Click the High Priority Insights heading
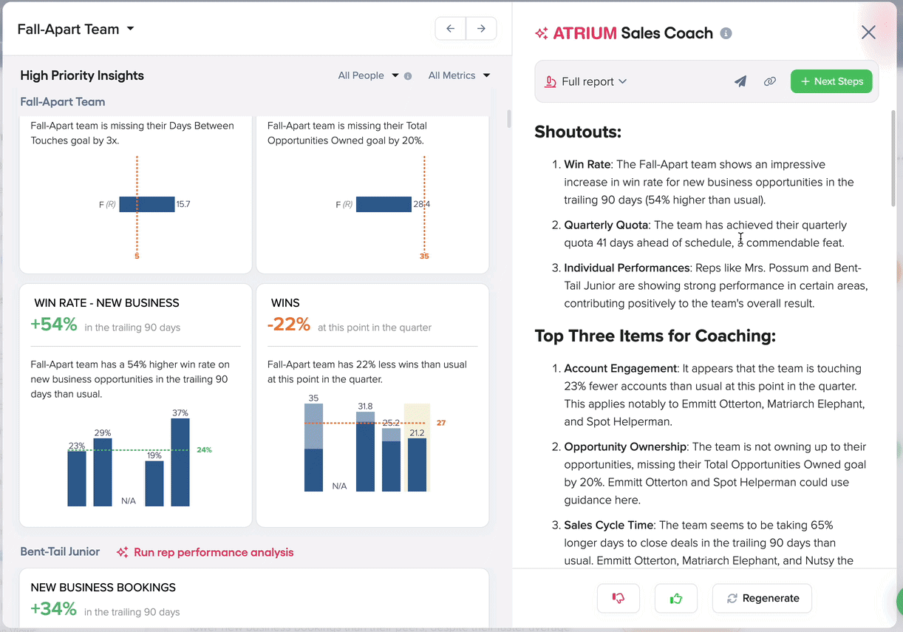903x632 pixels. point(82,75)
